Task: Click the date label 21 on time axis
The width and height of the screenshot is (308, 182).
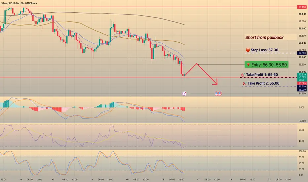Action: pyautogui.click(x=269, y=179)
